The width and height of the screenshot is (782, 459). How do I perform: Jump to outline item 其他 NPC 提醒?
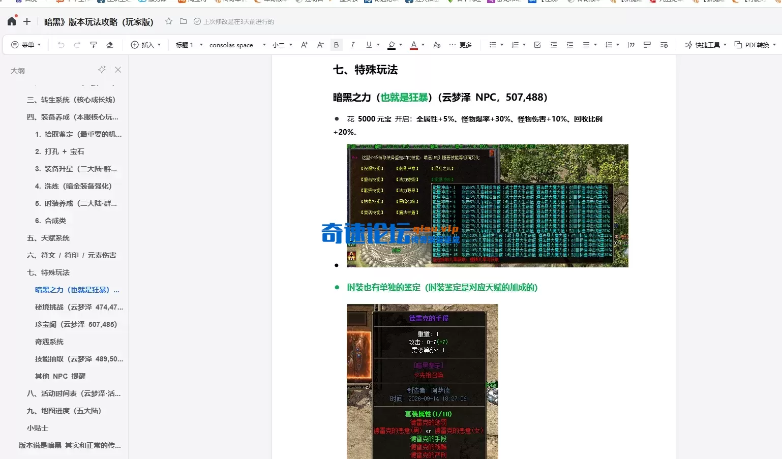(60, 376)
